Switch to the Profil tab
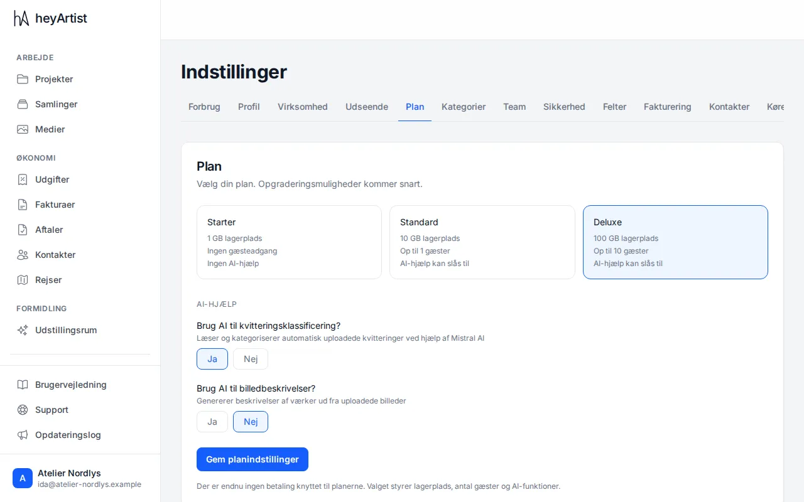 pyautogui.click(x=249, y=107)
